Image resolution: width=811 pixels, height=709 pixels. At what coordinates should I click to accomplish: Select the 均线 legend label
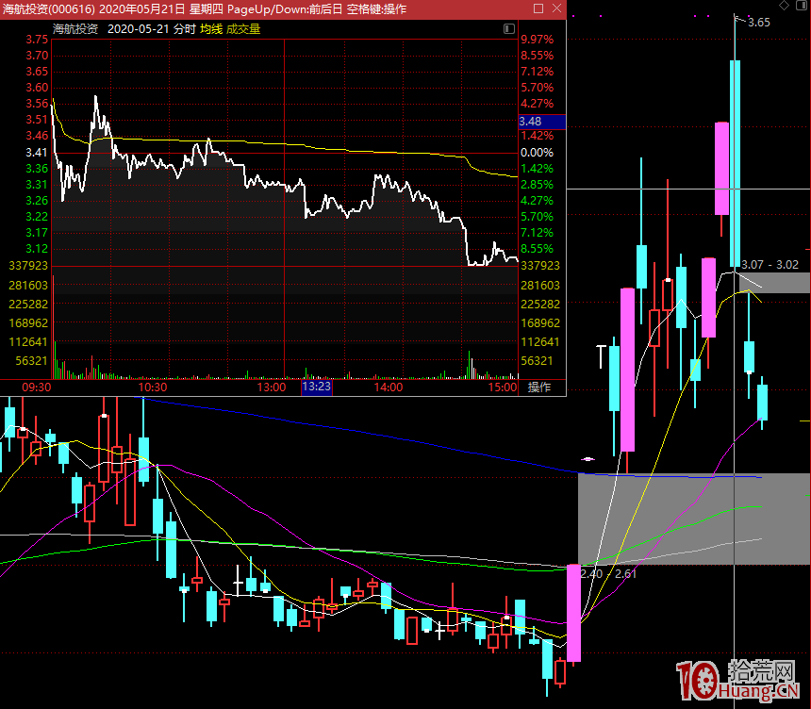(x=210, y=29)
